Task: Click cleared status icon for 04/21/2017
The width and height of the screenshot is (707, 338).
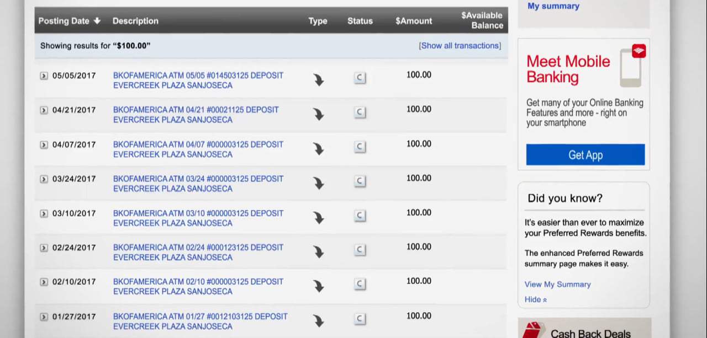Action: (x=360, y=112)
